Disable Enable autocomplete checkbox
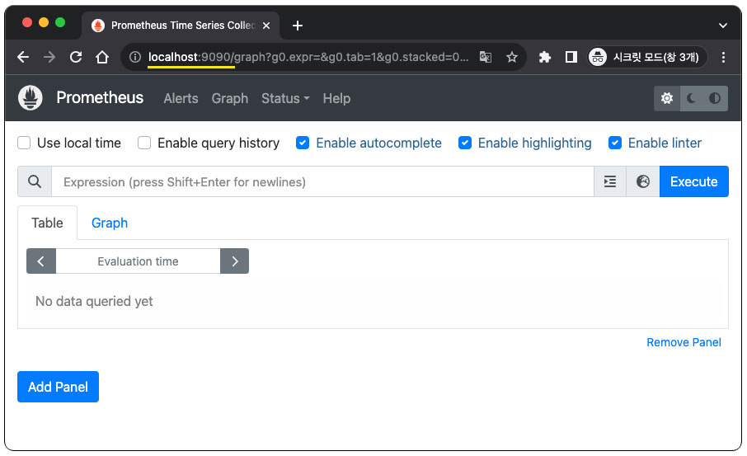Viewport: 747px width, 456px height. [x=303, y=143]
